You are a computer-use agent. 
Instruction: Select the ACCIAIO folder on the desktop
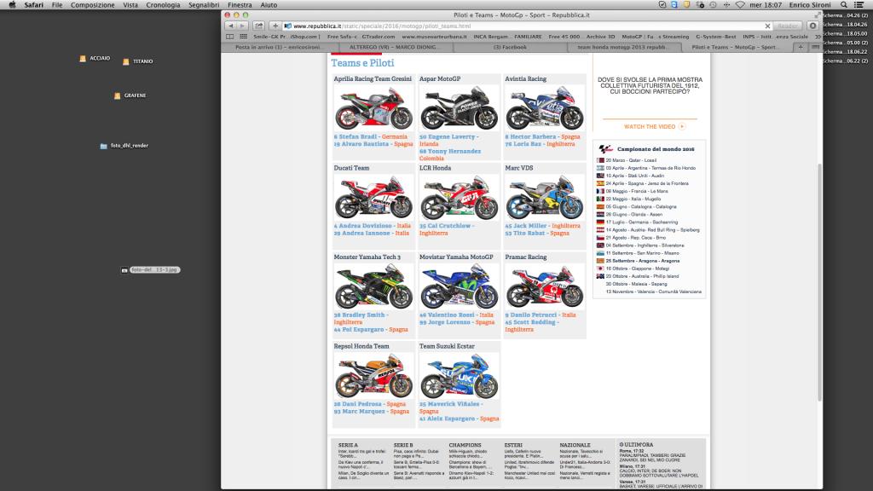pos(95,59)
